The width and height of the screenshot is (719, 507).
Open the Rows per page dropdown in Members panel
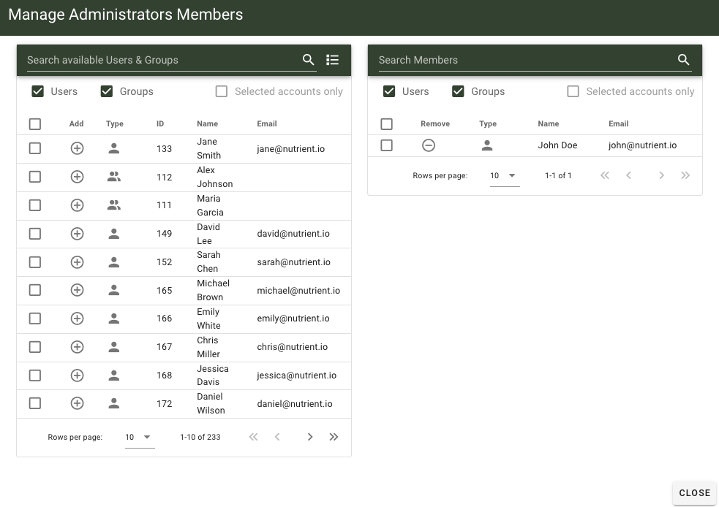click(x=504, y=175)
